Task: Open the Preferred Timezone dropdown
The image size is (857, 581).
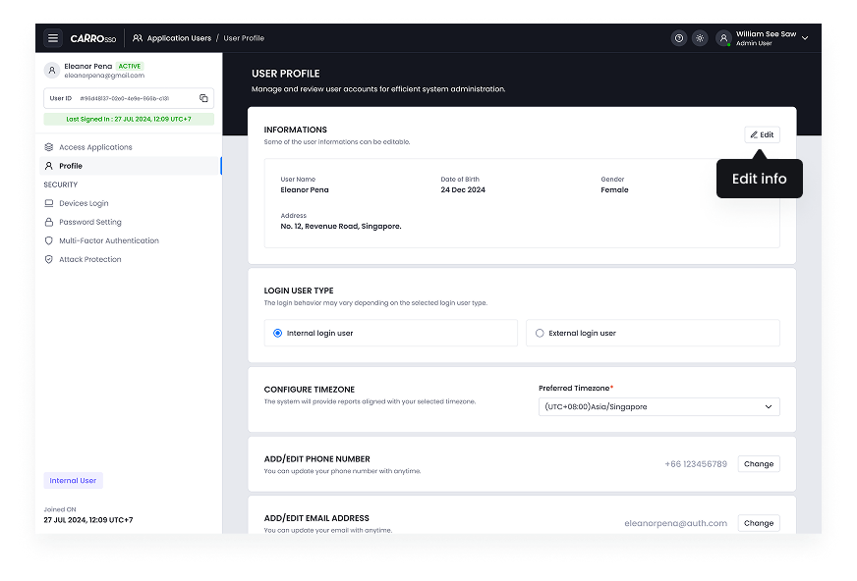Action: pyautogui.click(x=657, y=406)
